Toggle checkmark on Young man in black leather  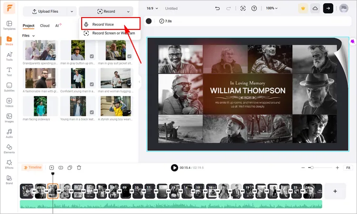coord(92,112)
